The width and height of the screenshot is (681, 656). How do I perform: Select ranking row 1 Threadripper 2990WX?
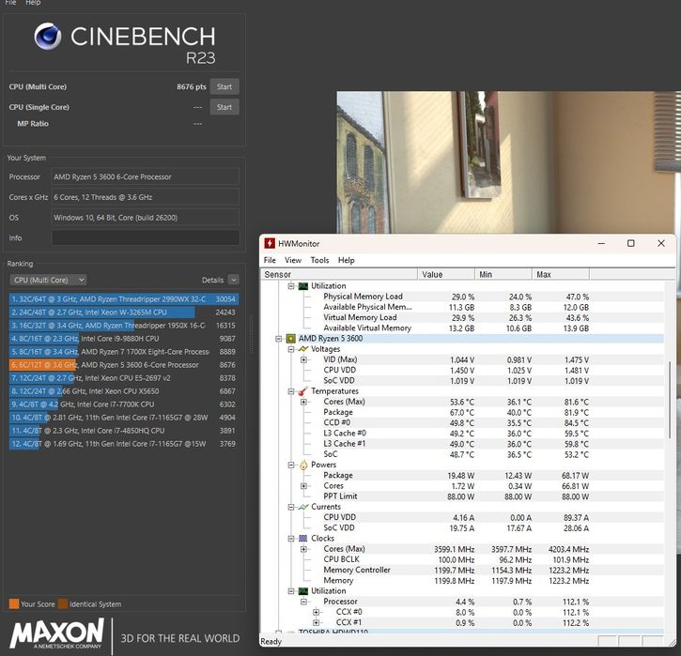(x=124, y=299)
